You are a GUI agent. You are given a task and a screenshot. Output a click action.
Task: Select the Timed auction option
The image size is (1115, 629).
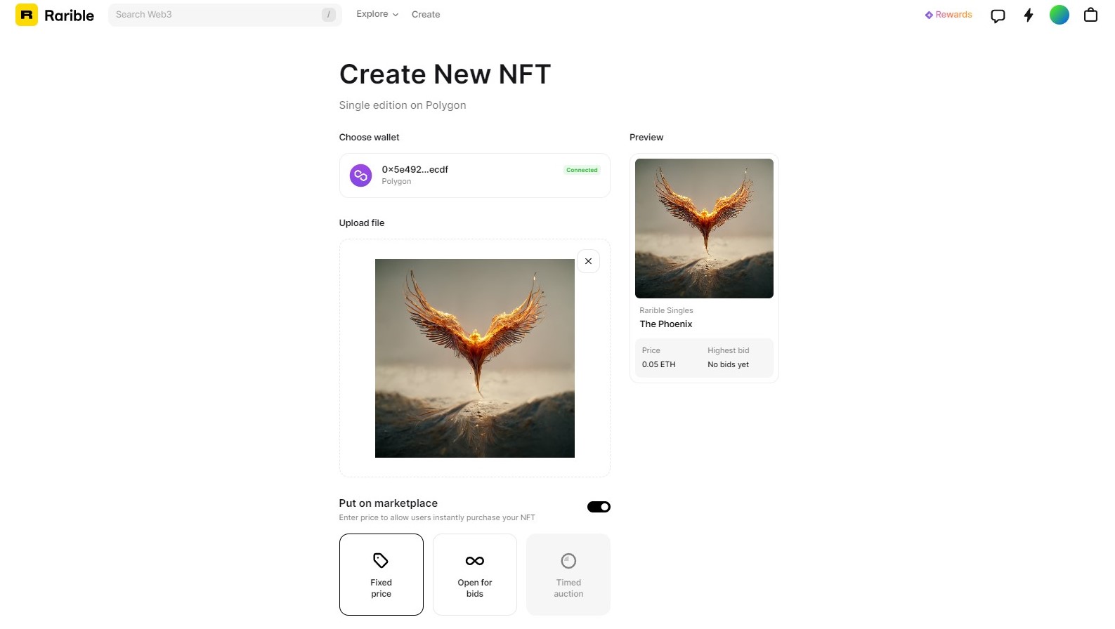point(568,574)
